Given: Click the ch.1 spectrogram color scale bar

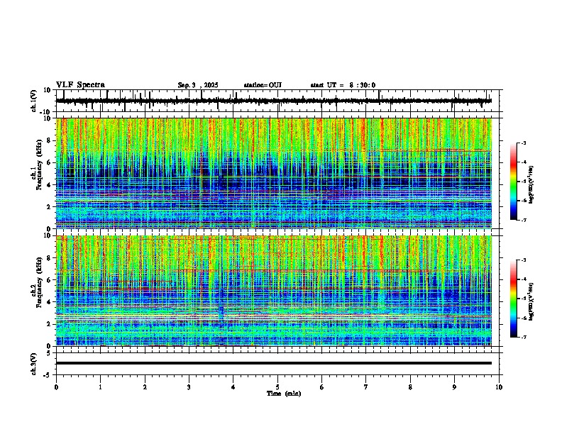Looking at the screenshot, I should point(514,182).
